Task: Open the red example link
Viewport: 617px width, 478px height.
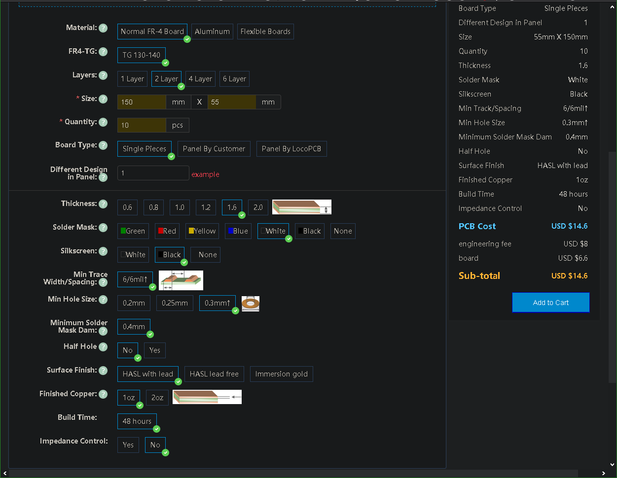Action: coord(206,174)
